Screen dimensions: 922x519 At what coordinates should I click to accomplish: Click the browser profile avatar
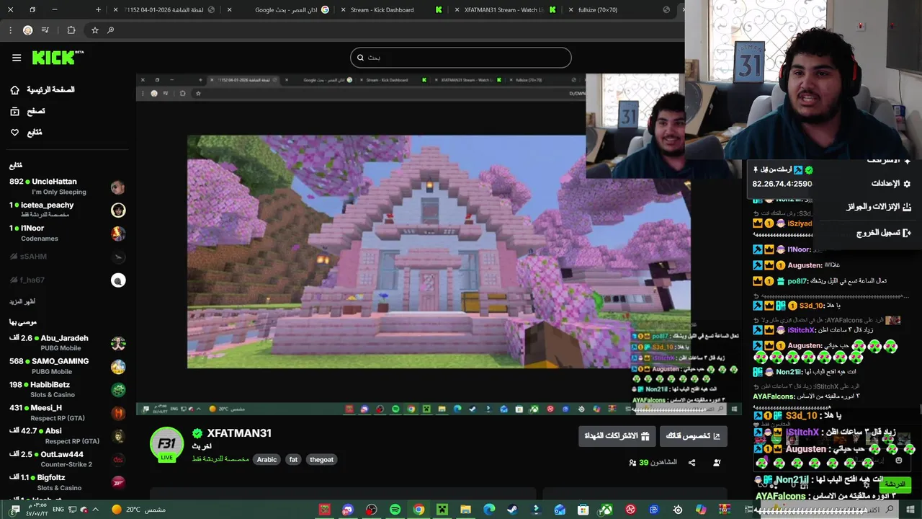coord(27,30)
